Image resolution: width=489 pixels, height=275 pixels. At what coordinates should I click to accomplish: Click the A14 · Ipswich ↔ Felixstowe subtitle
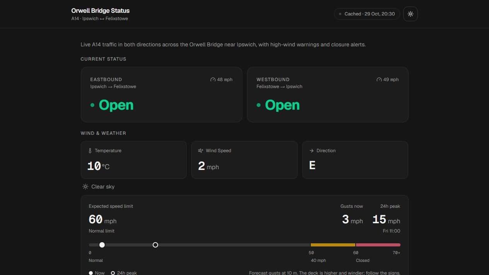pyautogui.click(x=100, y=19)
